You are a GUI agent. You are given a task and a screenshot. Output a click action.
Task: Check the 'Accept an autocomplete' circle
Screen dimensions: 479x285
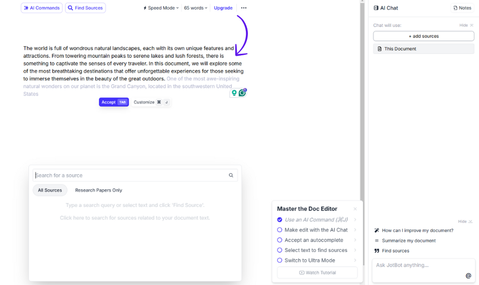(x=279, y=240)
